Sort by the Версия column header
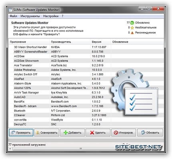 click(100, 42)
